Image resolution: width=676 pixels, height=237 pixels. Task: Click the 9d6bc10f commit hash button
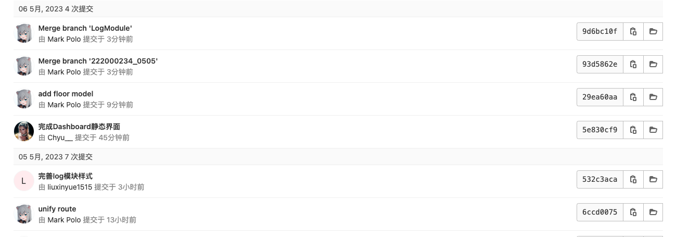pyautogui.click(x=600, y=32)
